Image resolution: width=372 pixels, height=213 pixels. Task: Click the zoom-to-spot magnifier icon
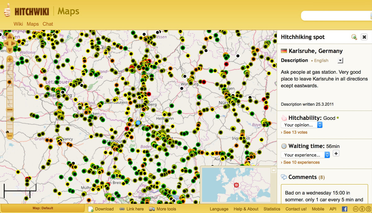354,37
